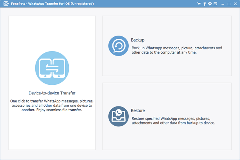The height and width of the screenshot is (160, 240).
Task: Select the Device-to-device Transfer heading
Action: tap(52, 93)
